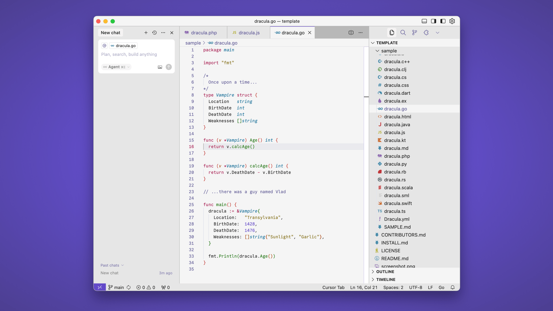This screenshot has width=553, height=311.
Task: Open the Explorer files view
Action: 392,33
